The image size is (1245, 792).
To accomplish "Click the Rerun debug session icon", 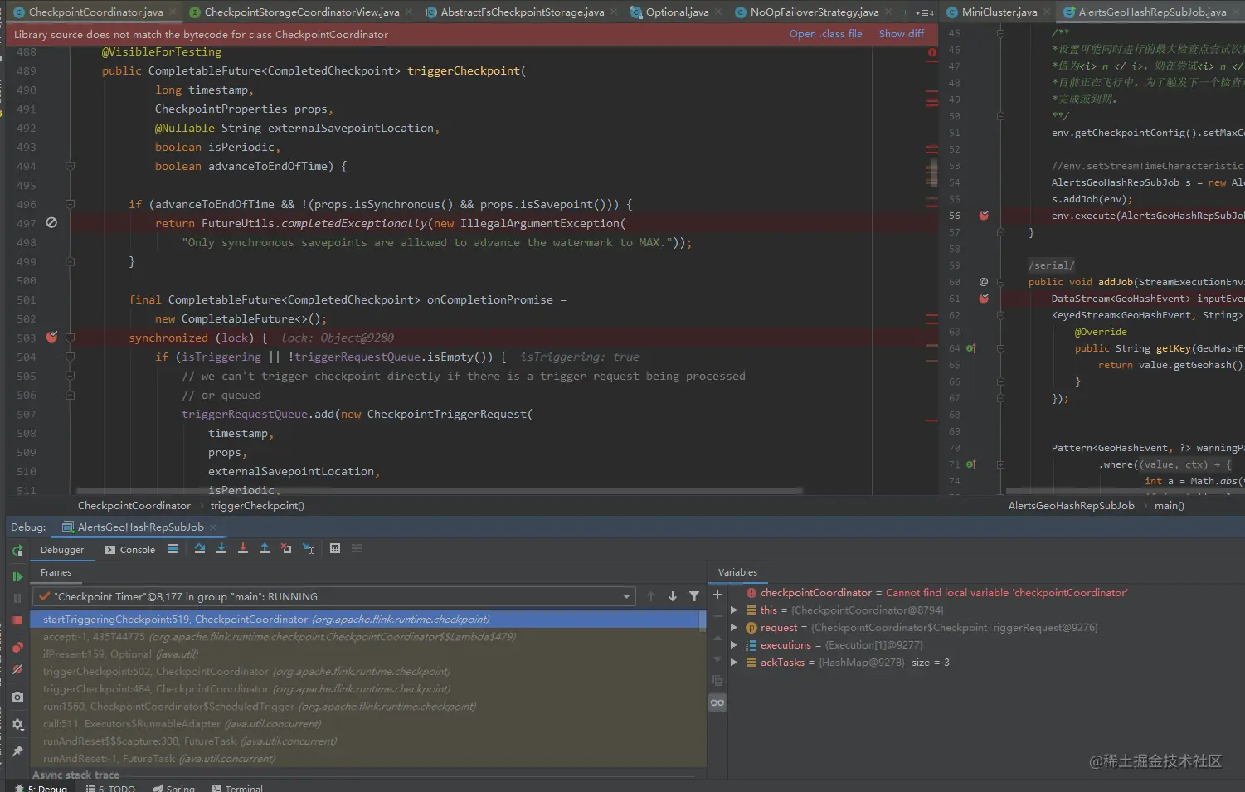I will pos(17,550).
